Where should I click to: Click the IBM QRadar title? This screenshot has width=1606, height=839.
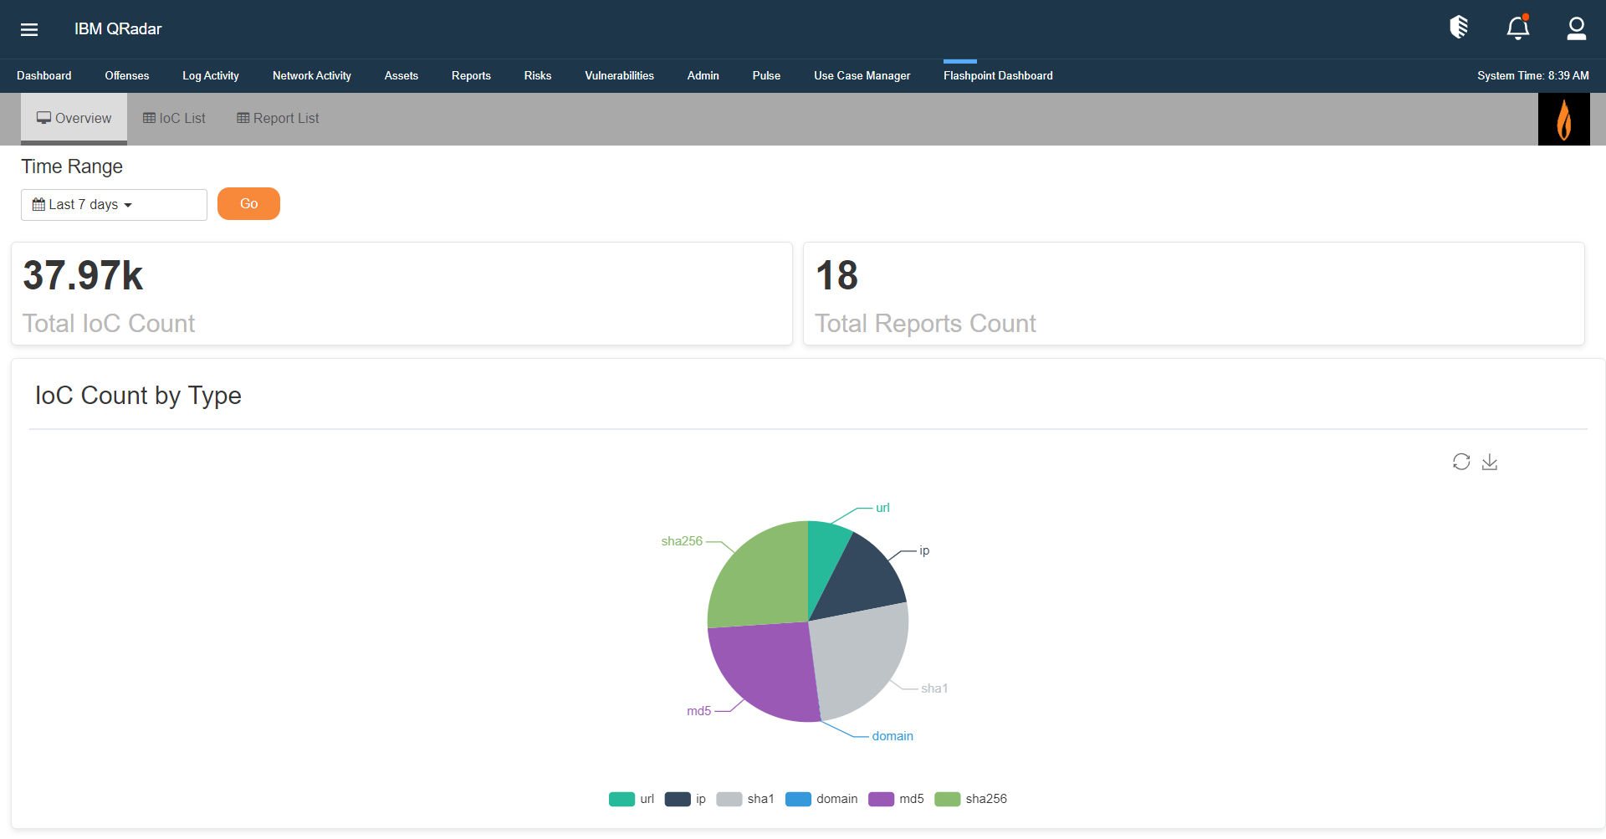[x=118, y=29]
